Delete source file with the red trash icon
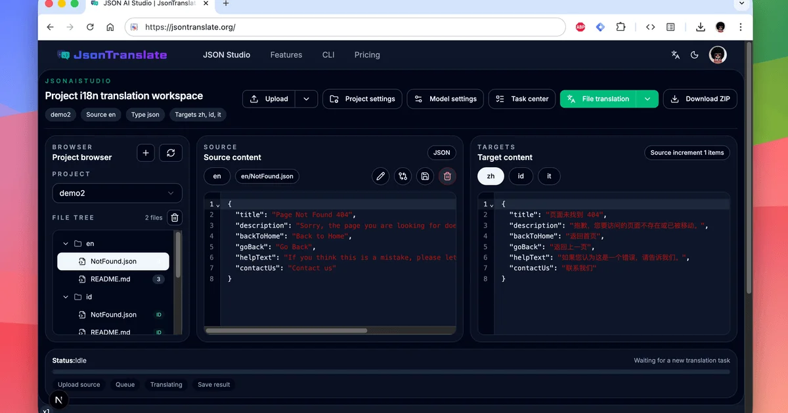Screen dimensions: 788x413 click(447, 176)
